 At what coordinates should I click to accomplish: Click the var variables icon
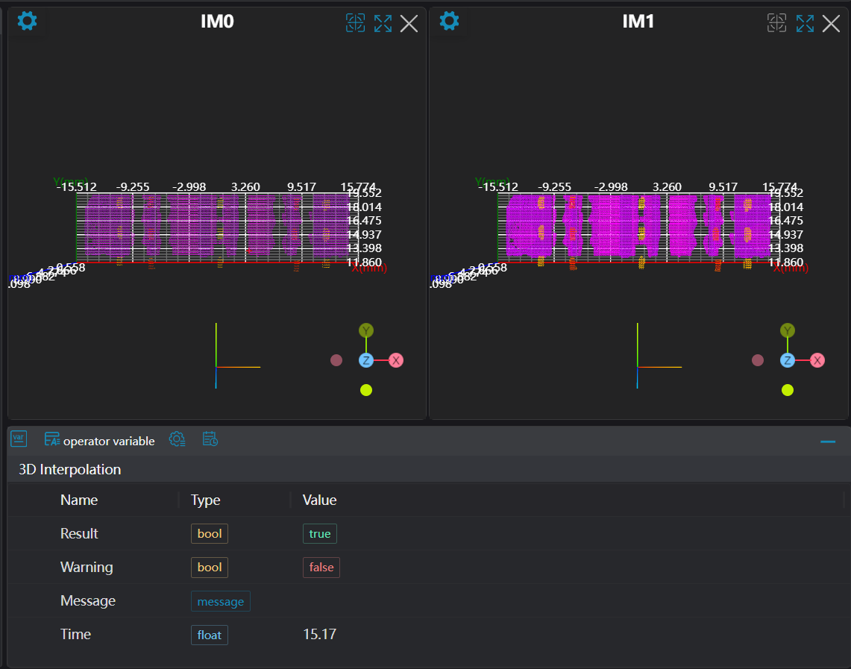[x=19, y=439]
